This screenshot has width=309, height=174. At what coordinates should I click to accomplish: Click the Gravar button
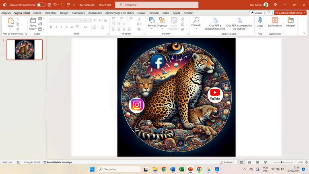257,12
